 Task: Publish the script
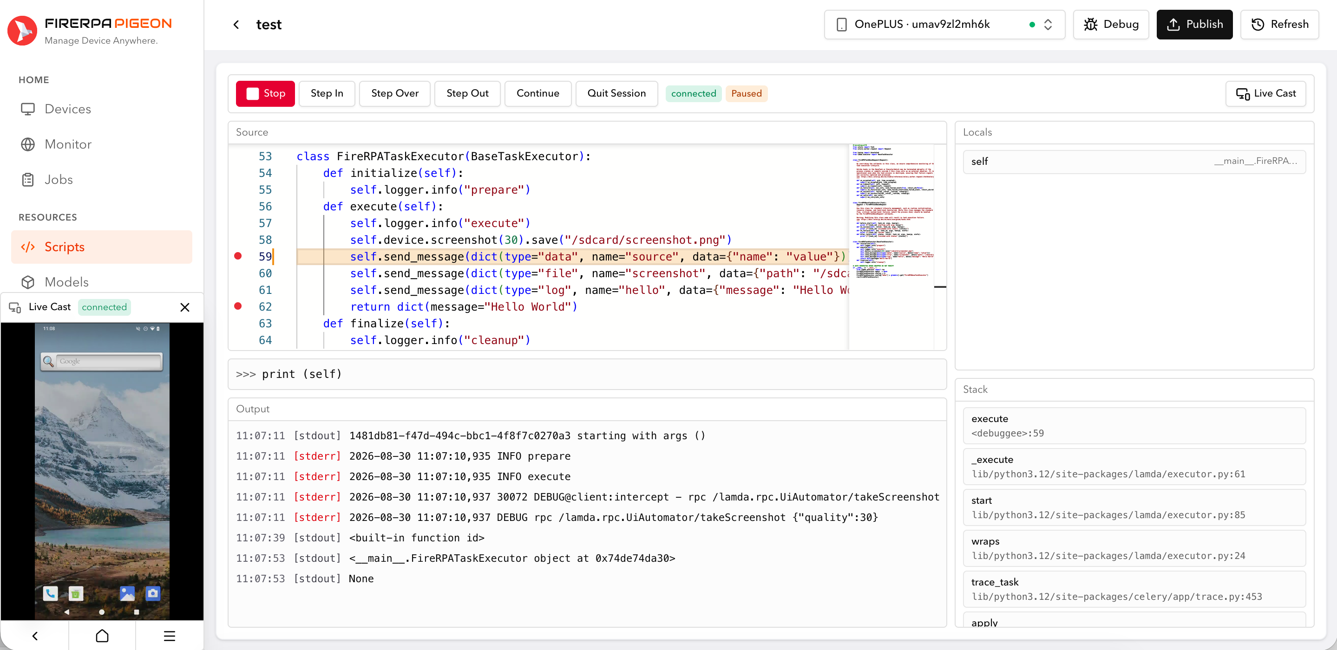click(1194, 25)
